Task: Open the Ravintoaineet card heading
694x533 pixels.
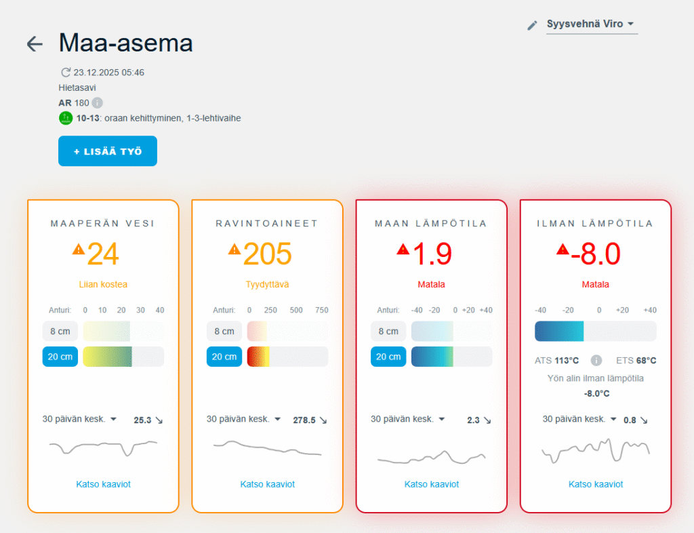Action: tap(267, 223)
